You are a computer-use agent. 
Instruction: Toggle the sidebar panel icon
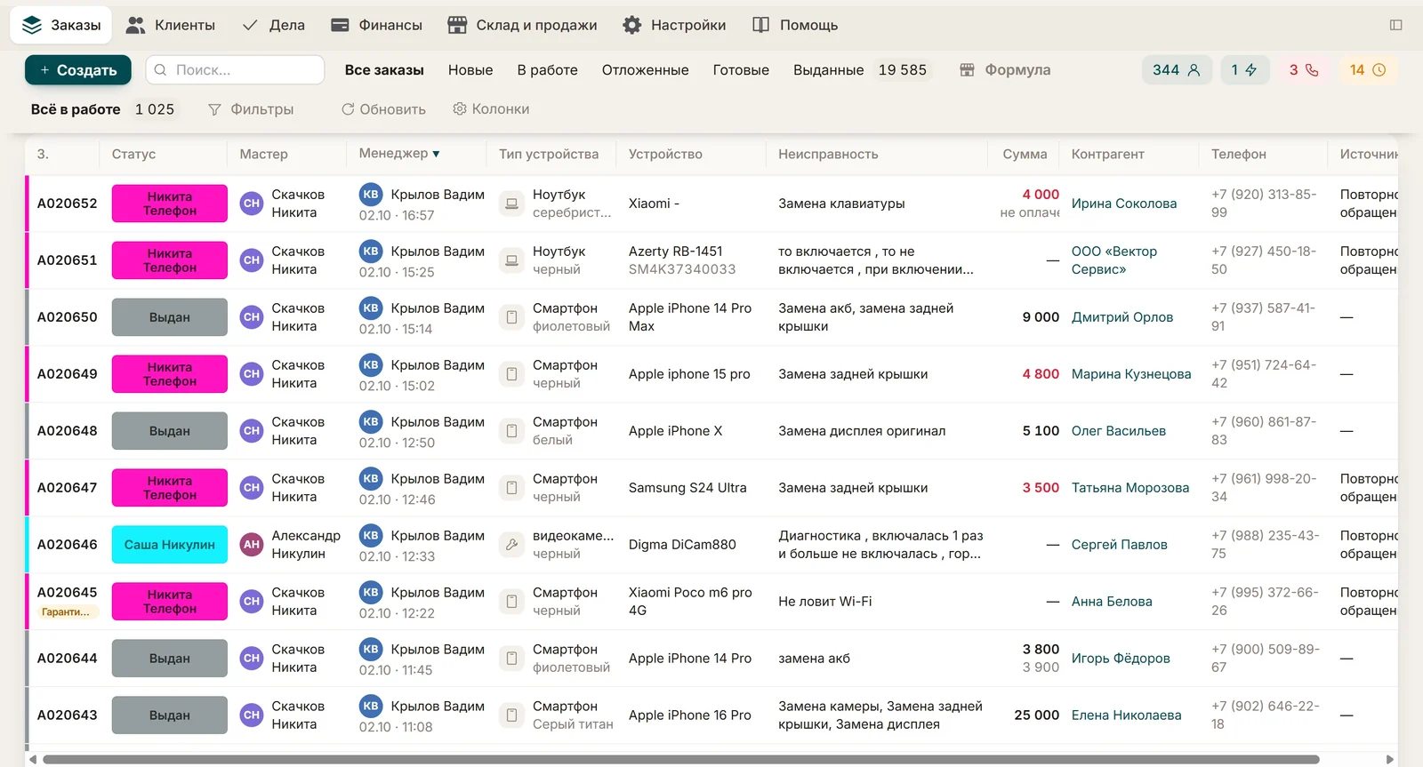[x=1395, y=25]
